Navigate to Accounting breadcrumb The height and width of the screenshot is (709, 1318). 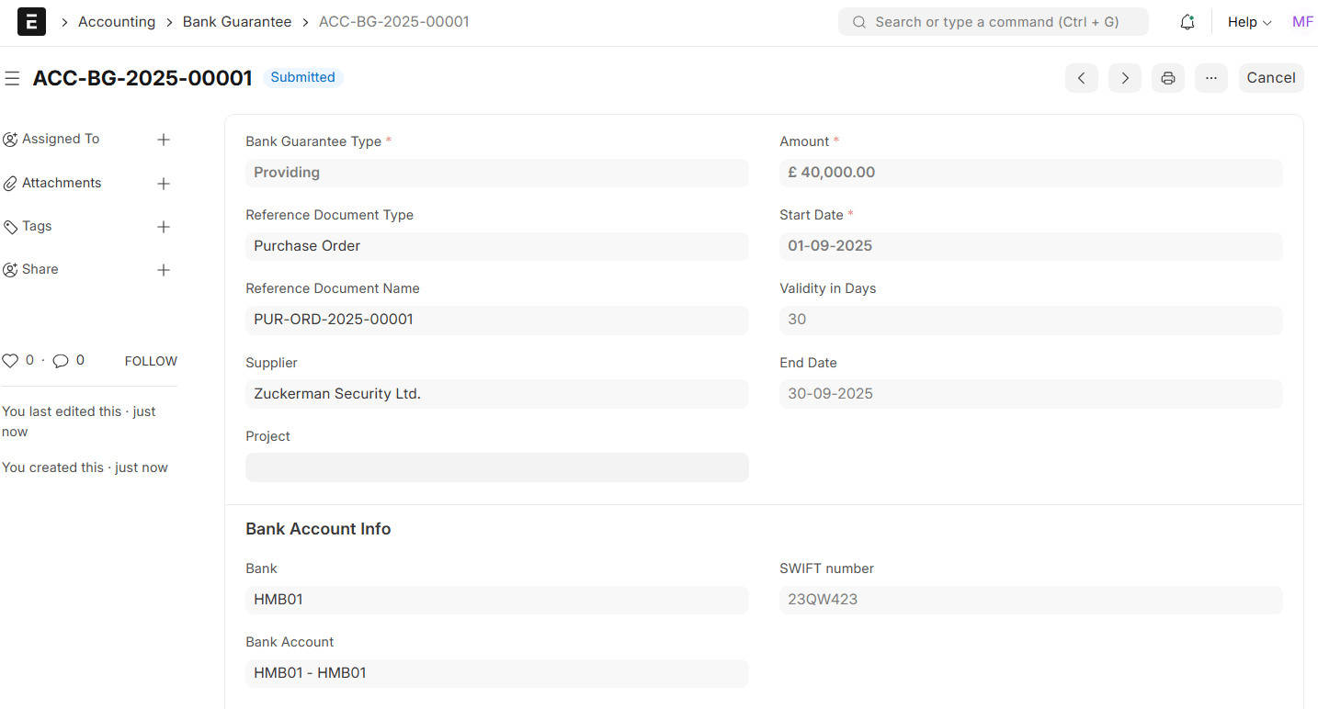(x=117, y=22)
